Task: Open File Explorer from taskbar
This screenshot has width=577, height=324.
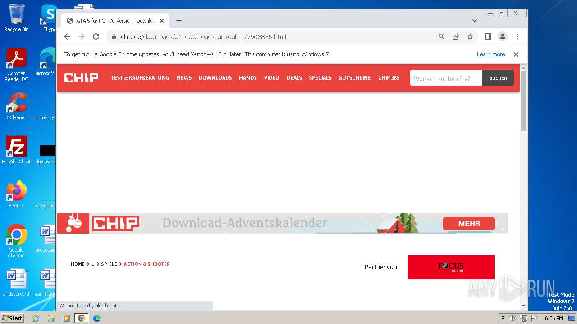Action: click(x=51, y=318)
